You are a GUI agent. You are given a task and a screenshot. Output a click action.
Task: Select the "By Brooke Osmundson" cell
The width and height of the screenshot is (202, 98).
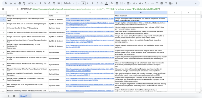tap(57, 32)
